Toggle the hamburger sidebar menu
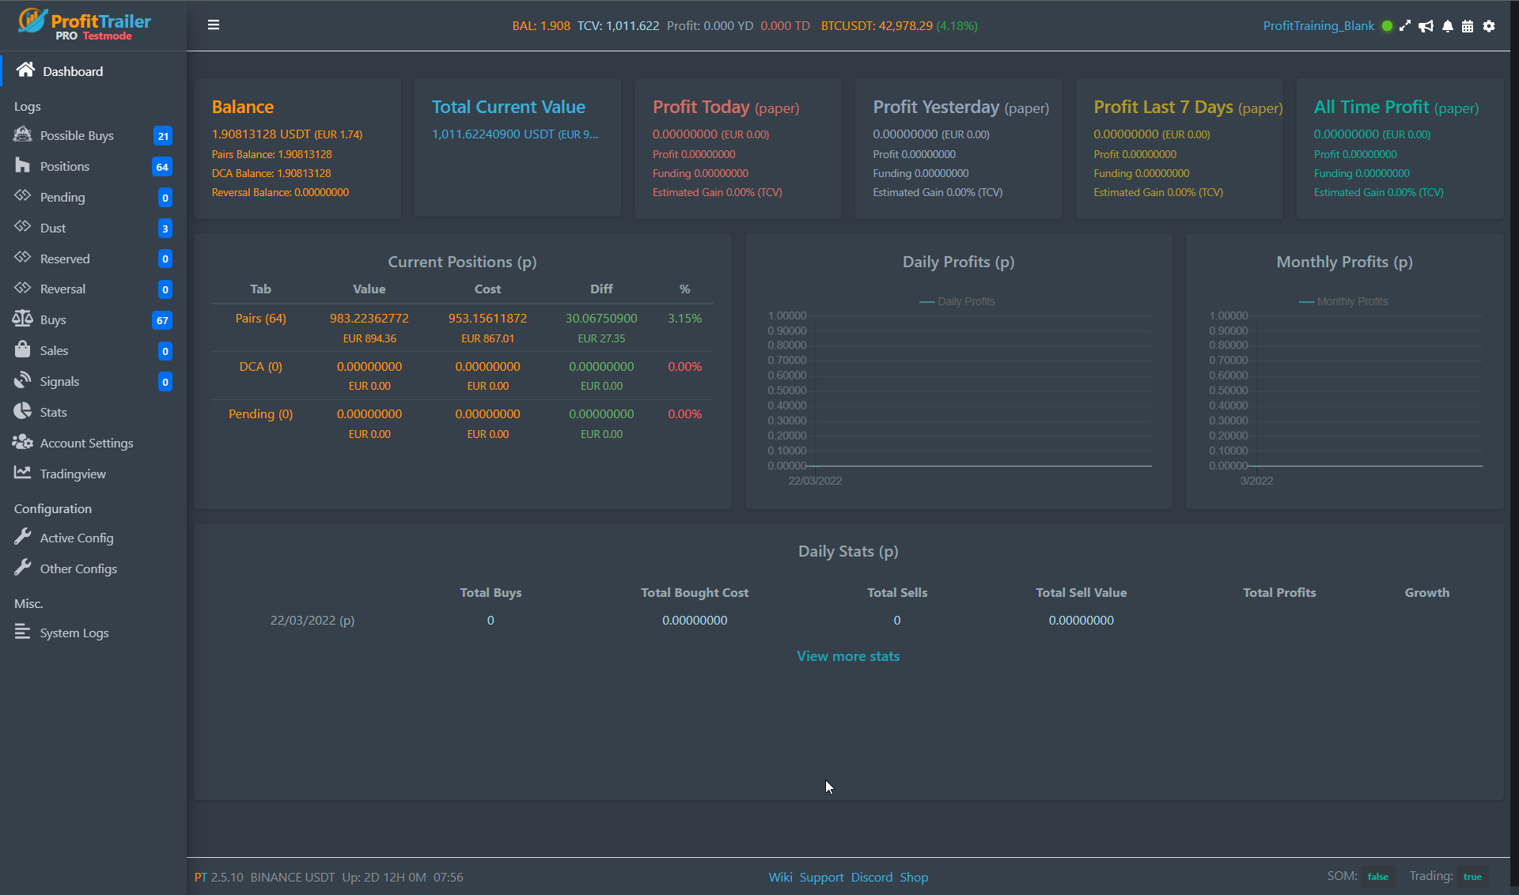This screenshot has width=1519, height=895. coord(214,25)
